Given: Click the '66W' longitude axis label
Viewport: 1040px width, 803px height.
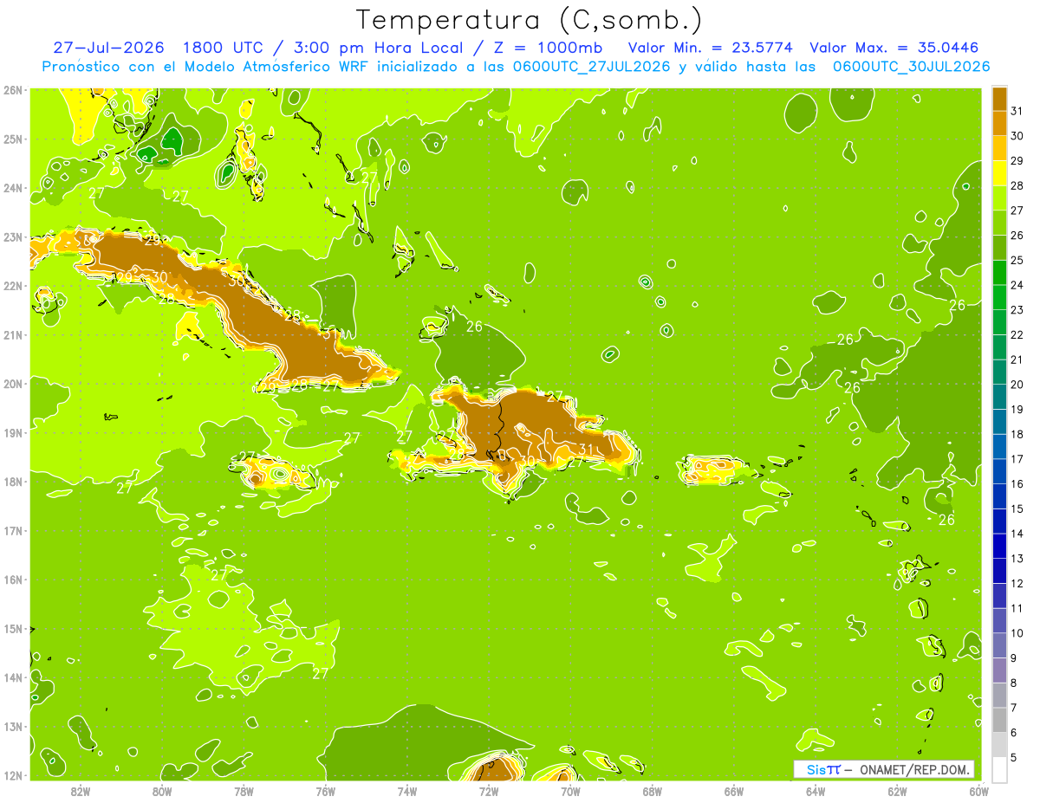Looking at the screenshot, I should pyautogui.click(x=733, y=791).
